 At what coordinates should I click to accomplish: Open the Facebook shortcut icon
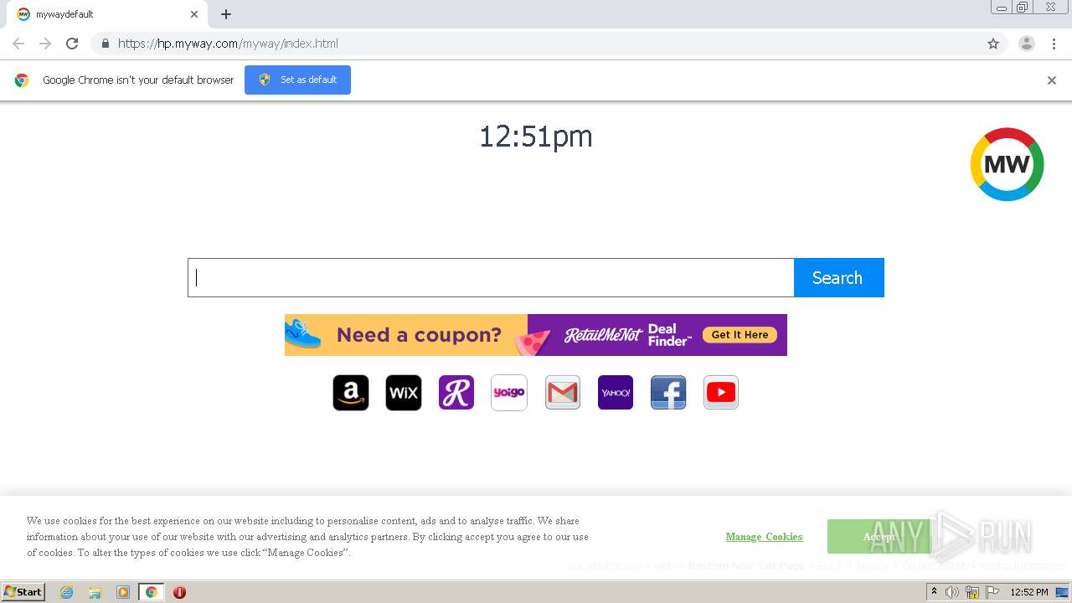pyautogui.click(x=668, y=393)
